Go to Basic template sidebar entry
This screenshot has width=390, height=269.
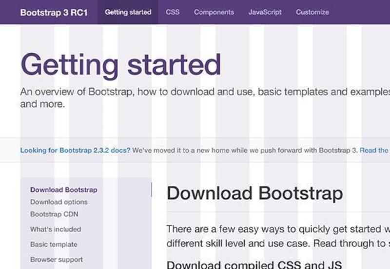tap(54, 244)
